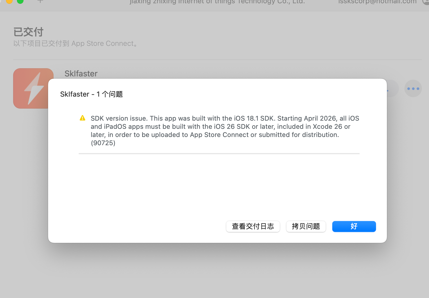
Task: Click the yellow warning triangle icon
Action: (83, 118)
